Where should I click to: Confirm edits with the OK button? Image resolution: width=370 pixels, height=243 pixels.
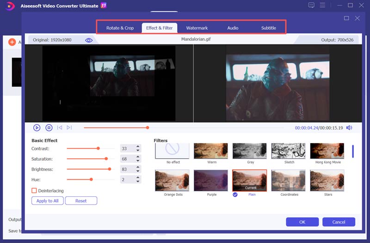click(x=302, y=222)
